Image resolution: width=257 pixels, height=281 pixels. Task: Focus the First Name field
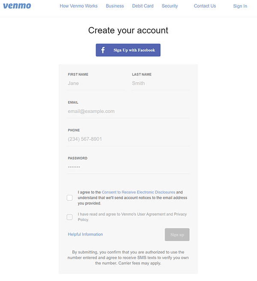pos(96,84)
